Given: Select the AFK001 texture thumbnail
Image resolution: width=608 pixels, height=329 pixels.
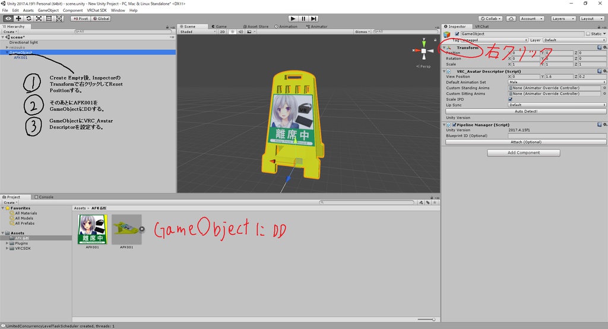Looking at the screenshot, I should (93, 229).
